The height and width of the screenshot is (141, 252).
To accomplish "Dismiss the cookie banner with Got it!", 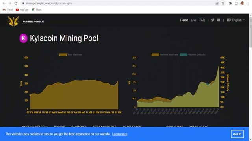I will [237, 134].
